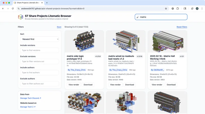205x114 pixels.
Task: Open new browser tab with plus
Action: click(x=47, y=3)
